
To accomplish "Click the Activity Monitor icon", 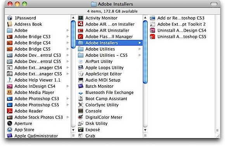I will pyautogui.click(x=81, y=18).
